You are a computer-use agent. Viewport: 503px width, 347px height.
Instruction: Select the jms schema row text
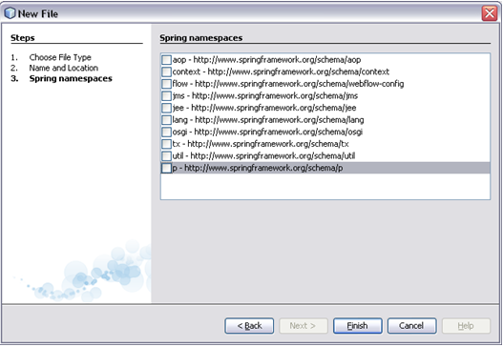(265, 95)
